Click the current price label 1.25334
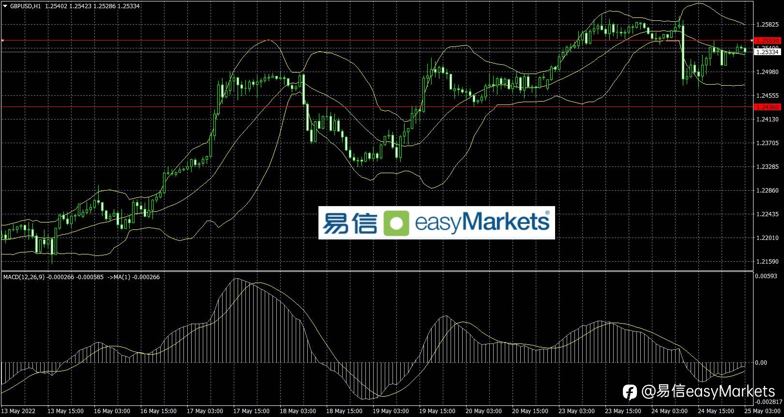This screenshot has height=417, width=784. click(x=767, y=52)
